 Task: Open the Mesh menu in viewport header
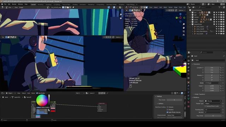click(x=165, y=7)
